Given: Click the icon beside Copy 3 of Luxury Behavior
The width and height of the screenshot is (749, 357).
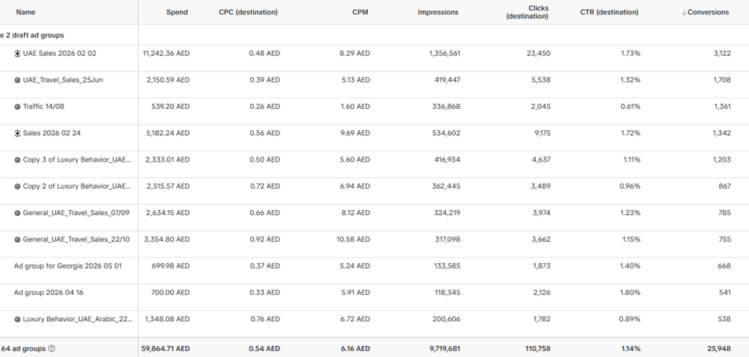Looking at the screenshot, I should point(18,160).
